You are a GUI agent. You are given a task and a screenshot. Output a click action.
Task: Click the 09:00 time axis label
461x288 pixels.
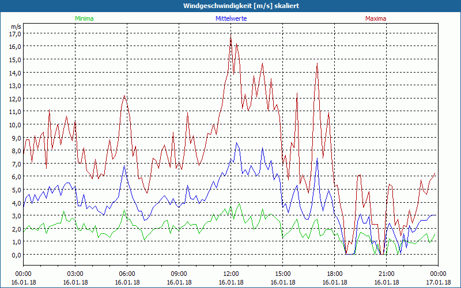pyautogui.click(x=179, y=273)
